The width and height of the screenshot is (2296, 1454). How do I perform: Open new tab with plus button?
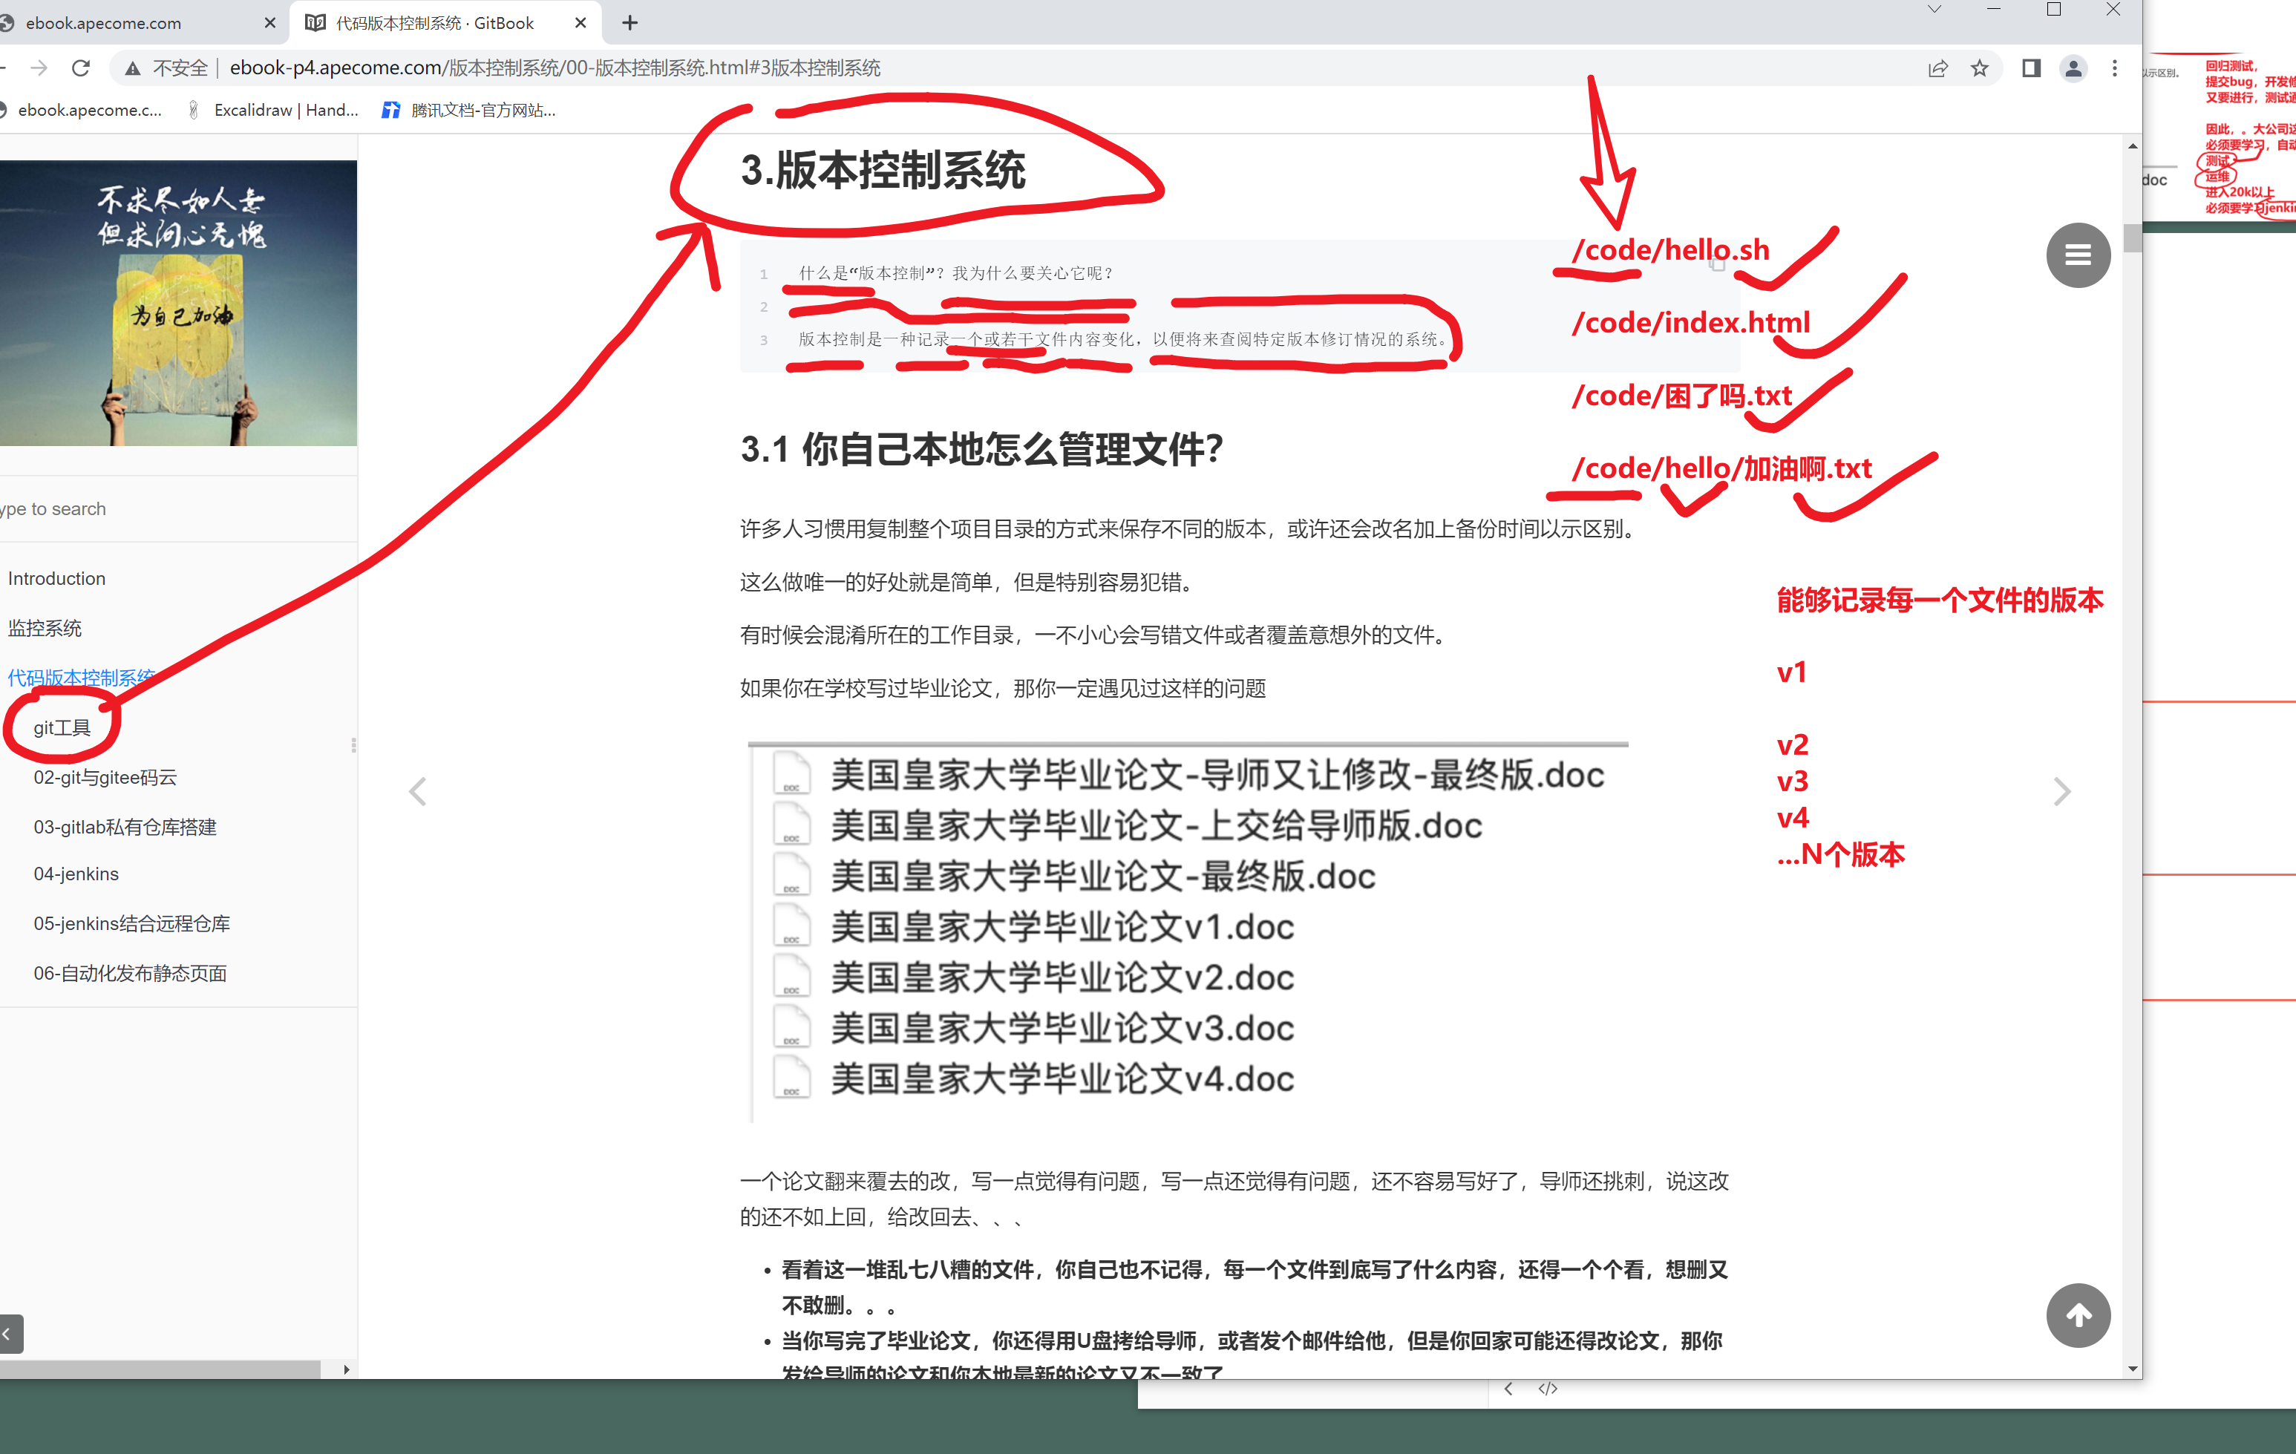coord(629,23)
